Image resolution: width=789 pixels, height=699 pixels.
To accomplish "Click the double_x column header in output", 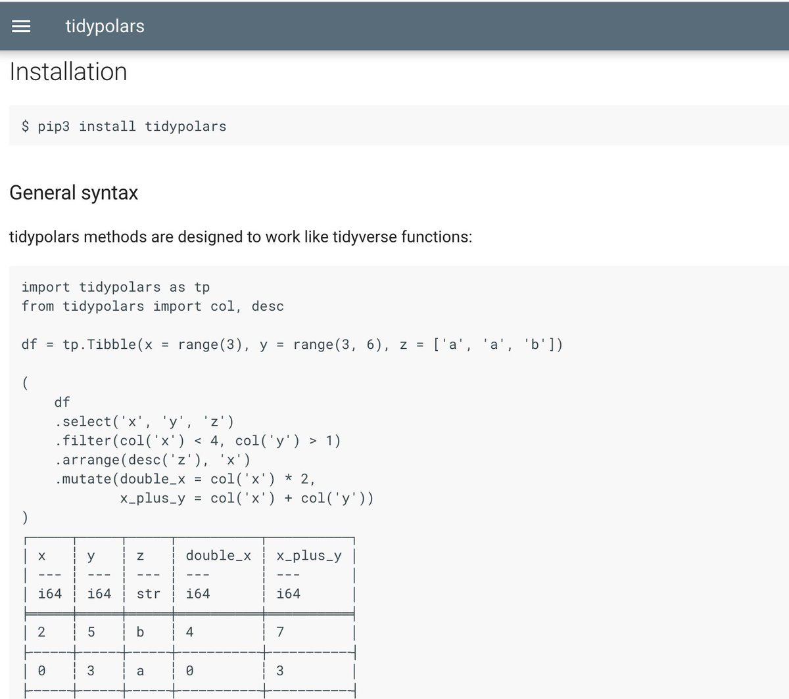I will click(x=218, y=556).
